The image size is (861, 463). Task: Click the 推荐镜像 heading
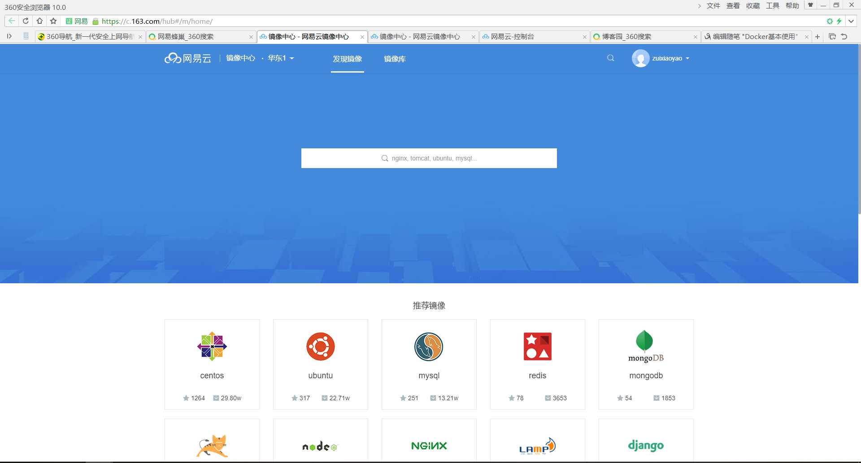point(429,306)
